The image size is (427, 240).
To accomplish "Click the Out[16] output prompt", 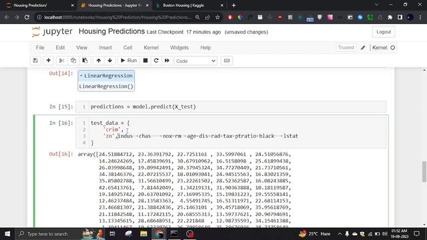I will pyautogui.click(x=61, y=154).
